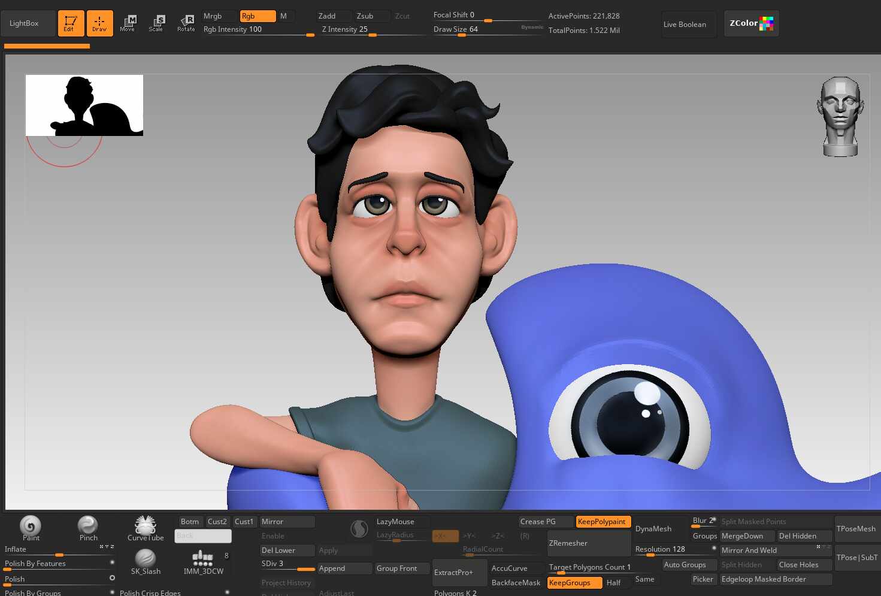Toggle KeepGroups option off
Viewport: 881px width, 596px height.
(x=574, y=583)
